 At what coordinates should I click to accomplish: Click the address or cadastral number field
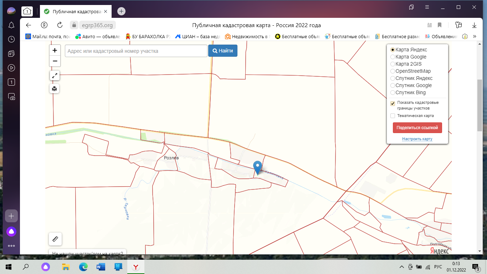(x=136, y=51)
